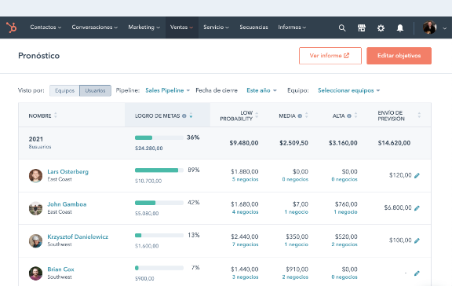The image size is (452, 286).
Task: Sort by Envío de Previsión arrows
Action: click(419, 115)
